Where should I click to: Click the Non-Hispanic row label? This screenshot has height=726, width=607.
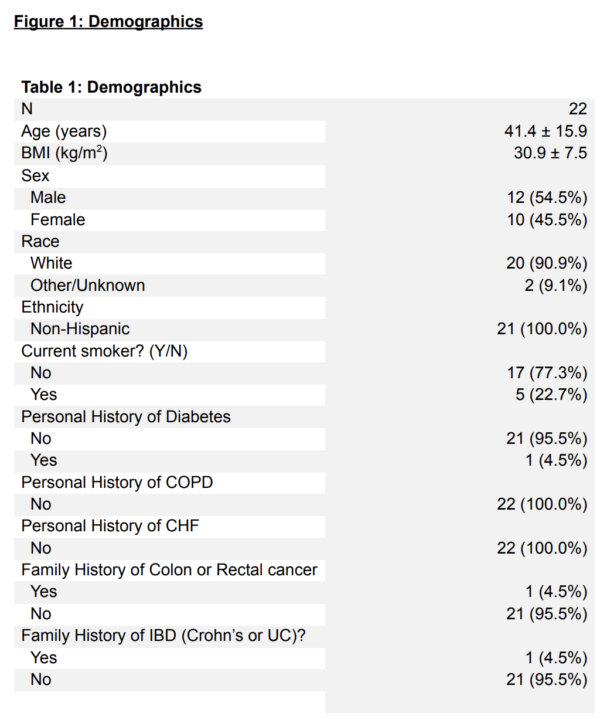click(80, 329)
